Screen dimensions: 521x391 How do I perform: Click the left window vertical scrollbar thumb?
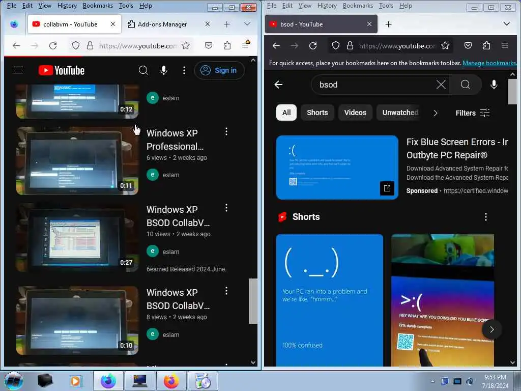(x=253, y=301)
